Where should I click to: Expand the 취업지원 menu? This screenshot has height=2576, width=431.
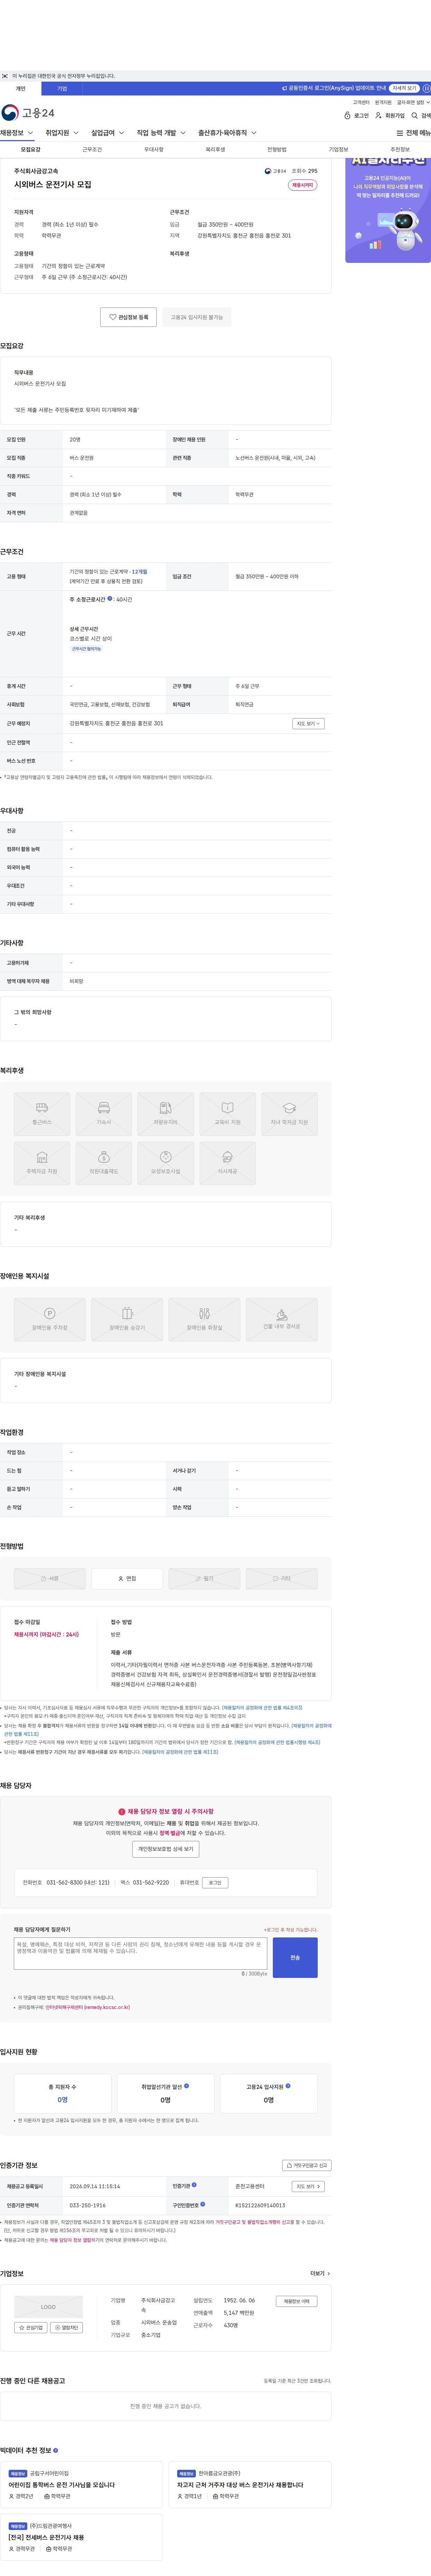[x=62, y=133]
